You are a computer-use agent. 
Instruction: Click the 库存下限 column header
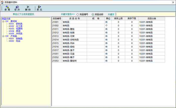coord(132,19)
